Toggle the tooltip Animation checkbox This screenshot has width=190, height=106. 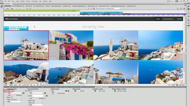pos(22,95)
